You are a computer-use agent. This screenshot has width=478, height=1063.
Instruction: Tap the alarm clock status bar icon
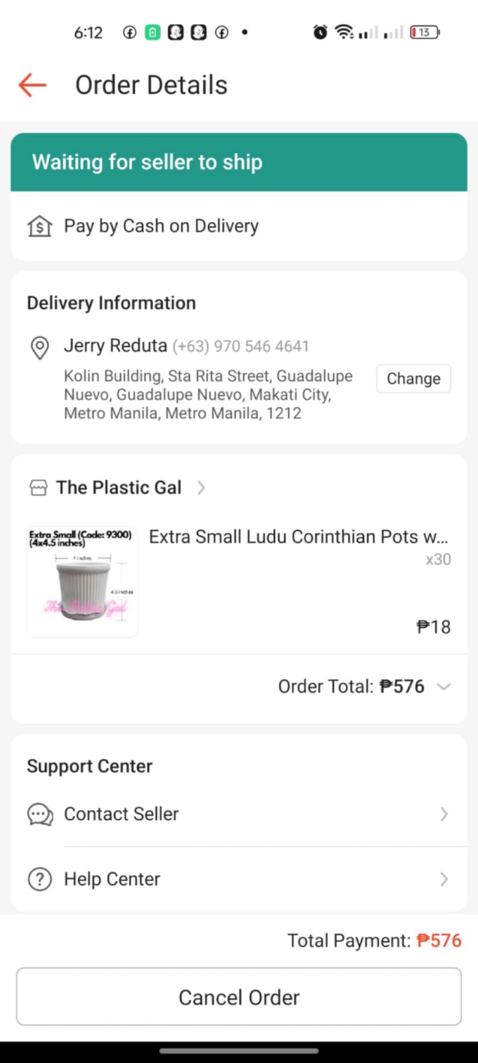[320, 32]
